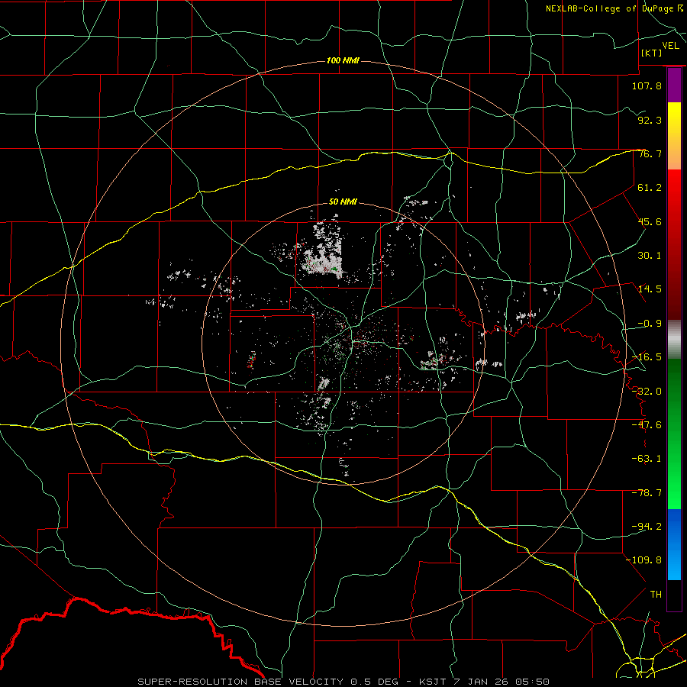Screen dimensions: 687x687
Task: Select the 107.8 legend value
Action: (647, 85)
